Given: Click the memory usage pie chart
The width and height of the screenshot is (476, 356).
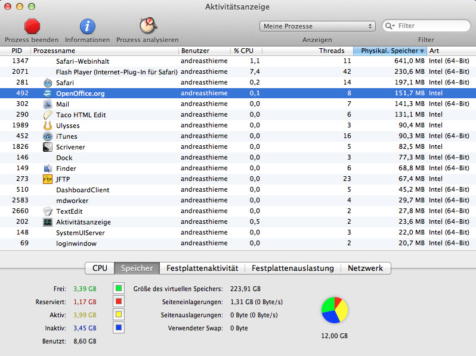Looking at the screenshot, I should 335,310.
